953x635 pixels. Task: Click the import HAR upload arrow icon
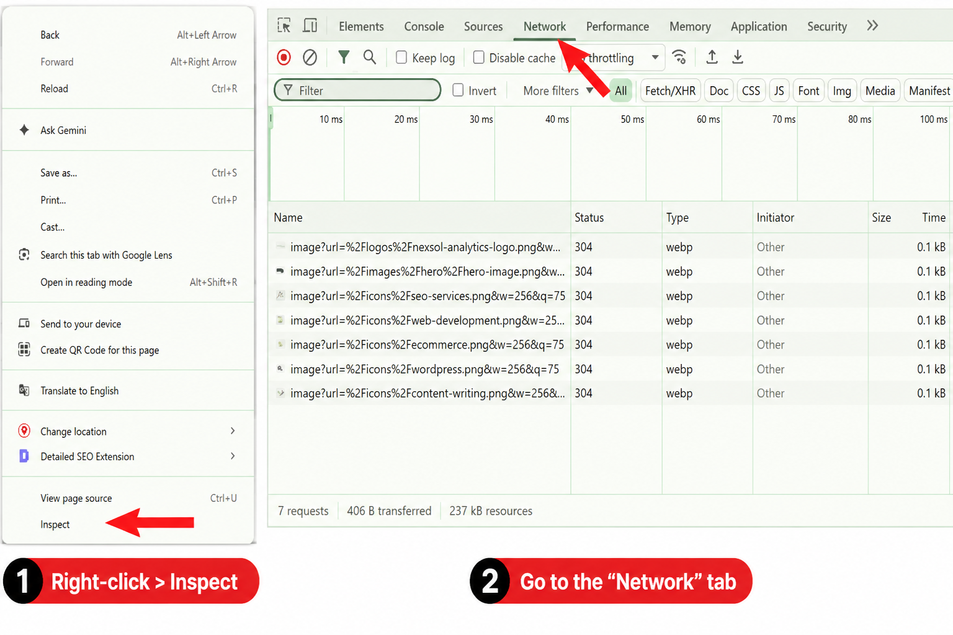(x=712, y=58)
